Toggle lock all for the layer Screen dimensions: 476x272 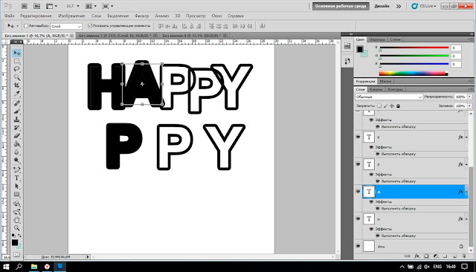coord(398,106)
